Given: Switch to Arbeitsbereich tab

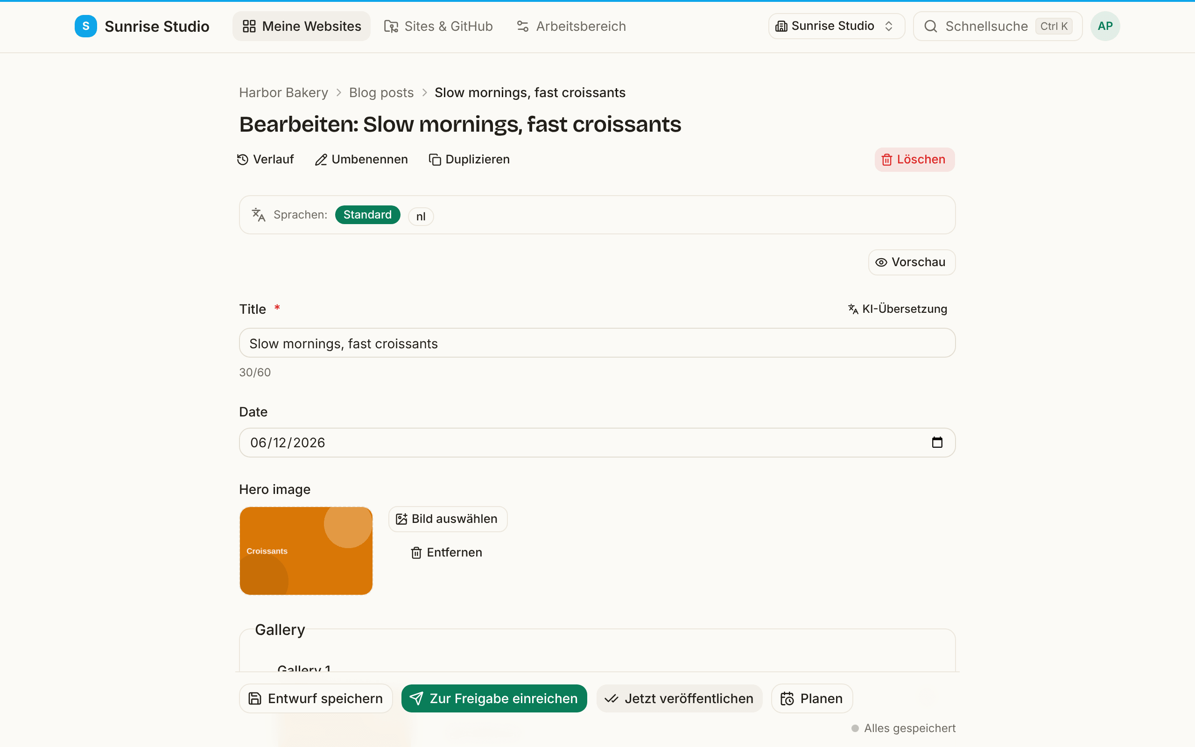Looking at the screenshot, I should point(571,26).
